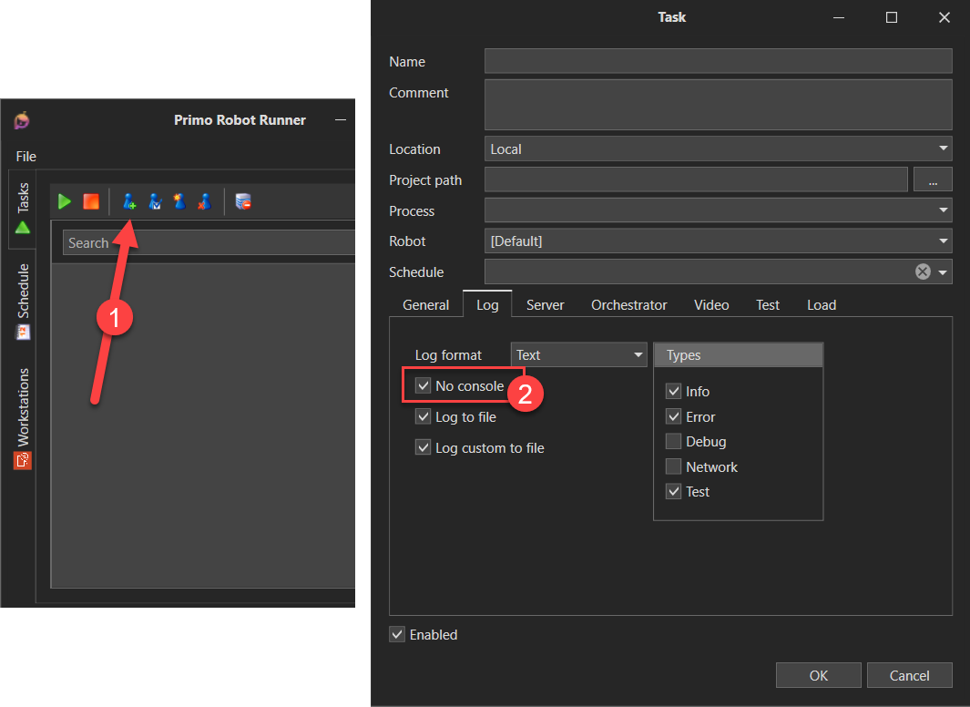Switch to the General tab
The image size is (970, 707).
click(x=425, y=305)
